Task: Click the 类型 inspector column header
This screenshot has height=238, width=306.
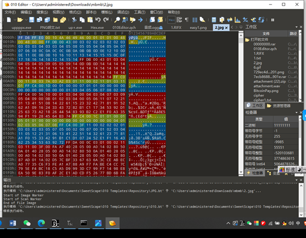Action: (258, 119)
